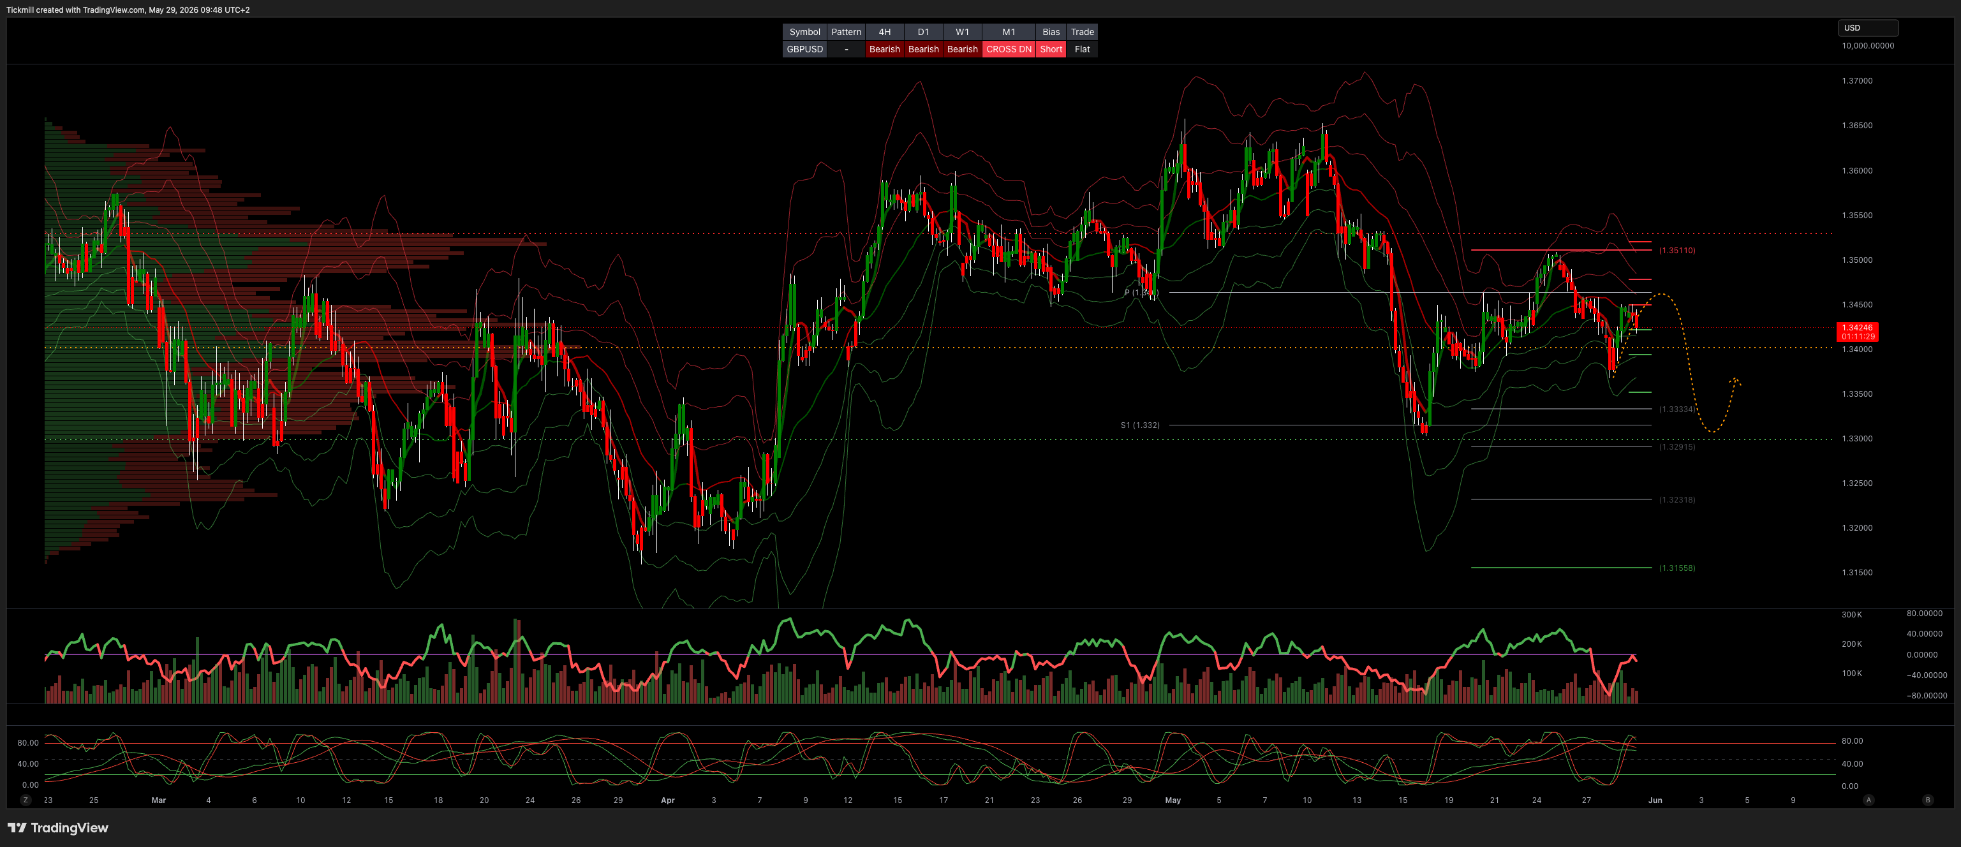Click 1.31500 on the price axis
The width and height of the screenshot is (1961, 847).
point(1857,572)
